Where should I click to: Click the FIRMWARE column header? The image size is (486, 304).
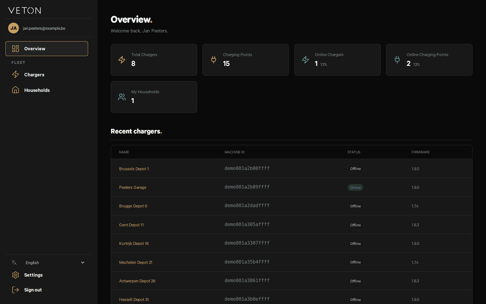point(420,152)
